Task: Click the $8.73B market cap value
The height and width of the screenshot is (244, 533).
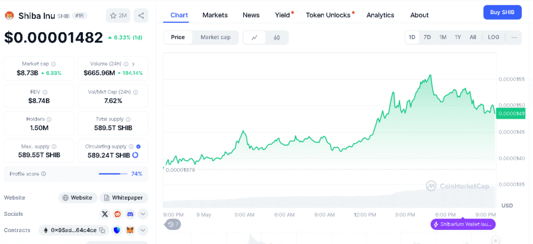Action: pos(27,73)
